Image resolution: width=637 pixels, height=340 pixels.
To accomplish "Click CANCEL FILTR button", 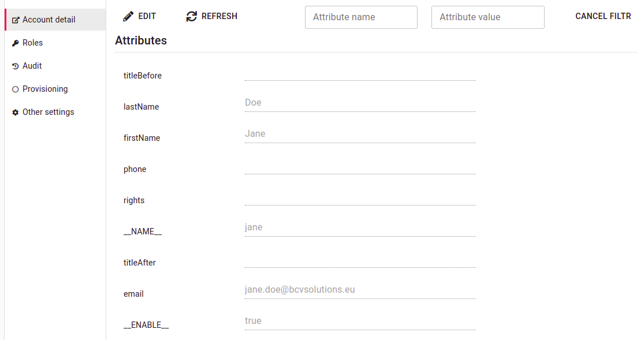I will [x=604, y=16].
